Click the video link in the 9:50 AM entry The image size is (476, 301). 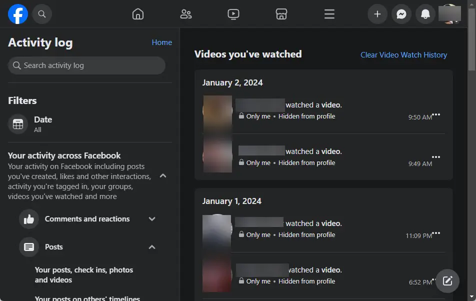pyautogui.click(x=331, y=105)
